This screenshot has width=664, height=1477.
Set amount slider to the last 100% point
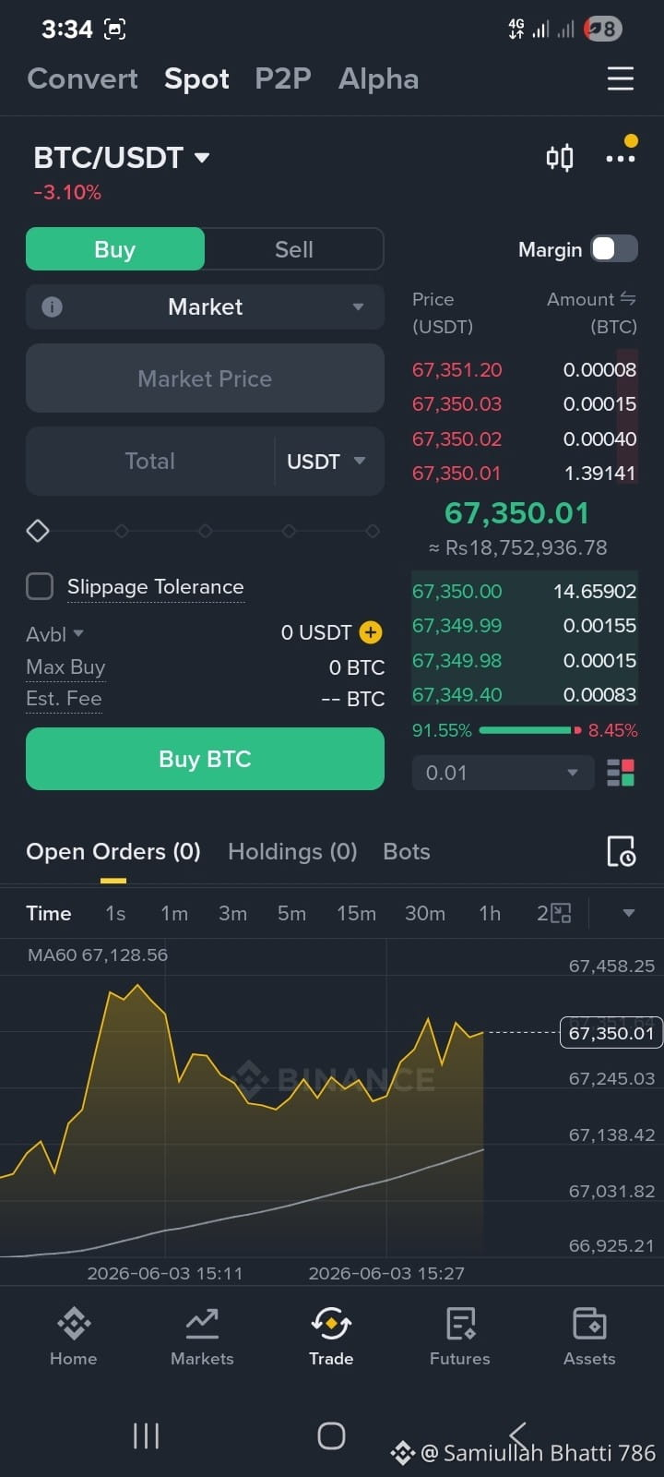coord(373,531)
